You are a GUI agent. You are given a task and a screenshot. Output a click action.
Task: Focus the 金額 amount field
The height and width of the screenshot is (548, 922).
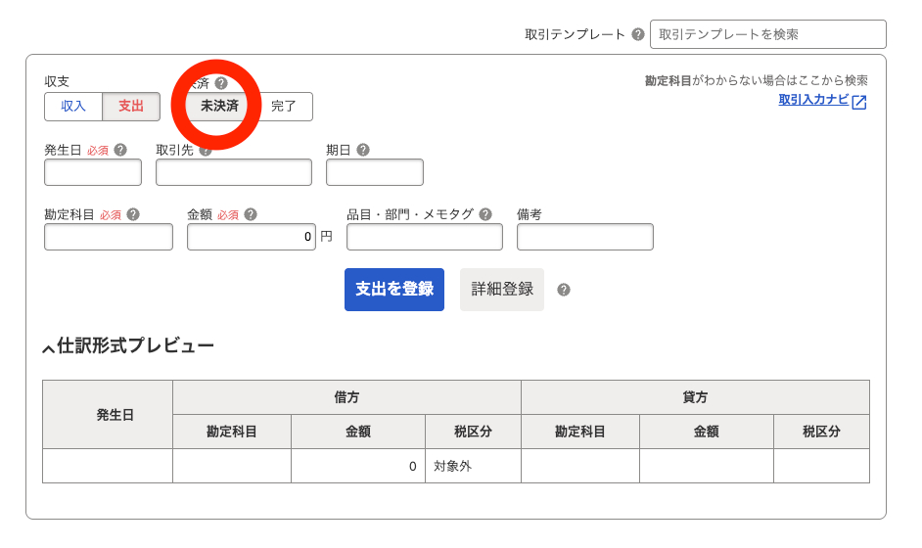pos(252,237)
